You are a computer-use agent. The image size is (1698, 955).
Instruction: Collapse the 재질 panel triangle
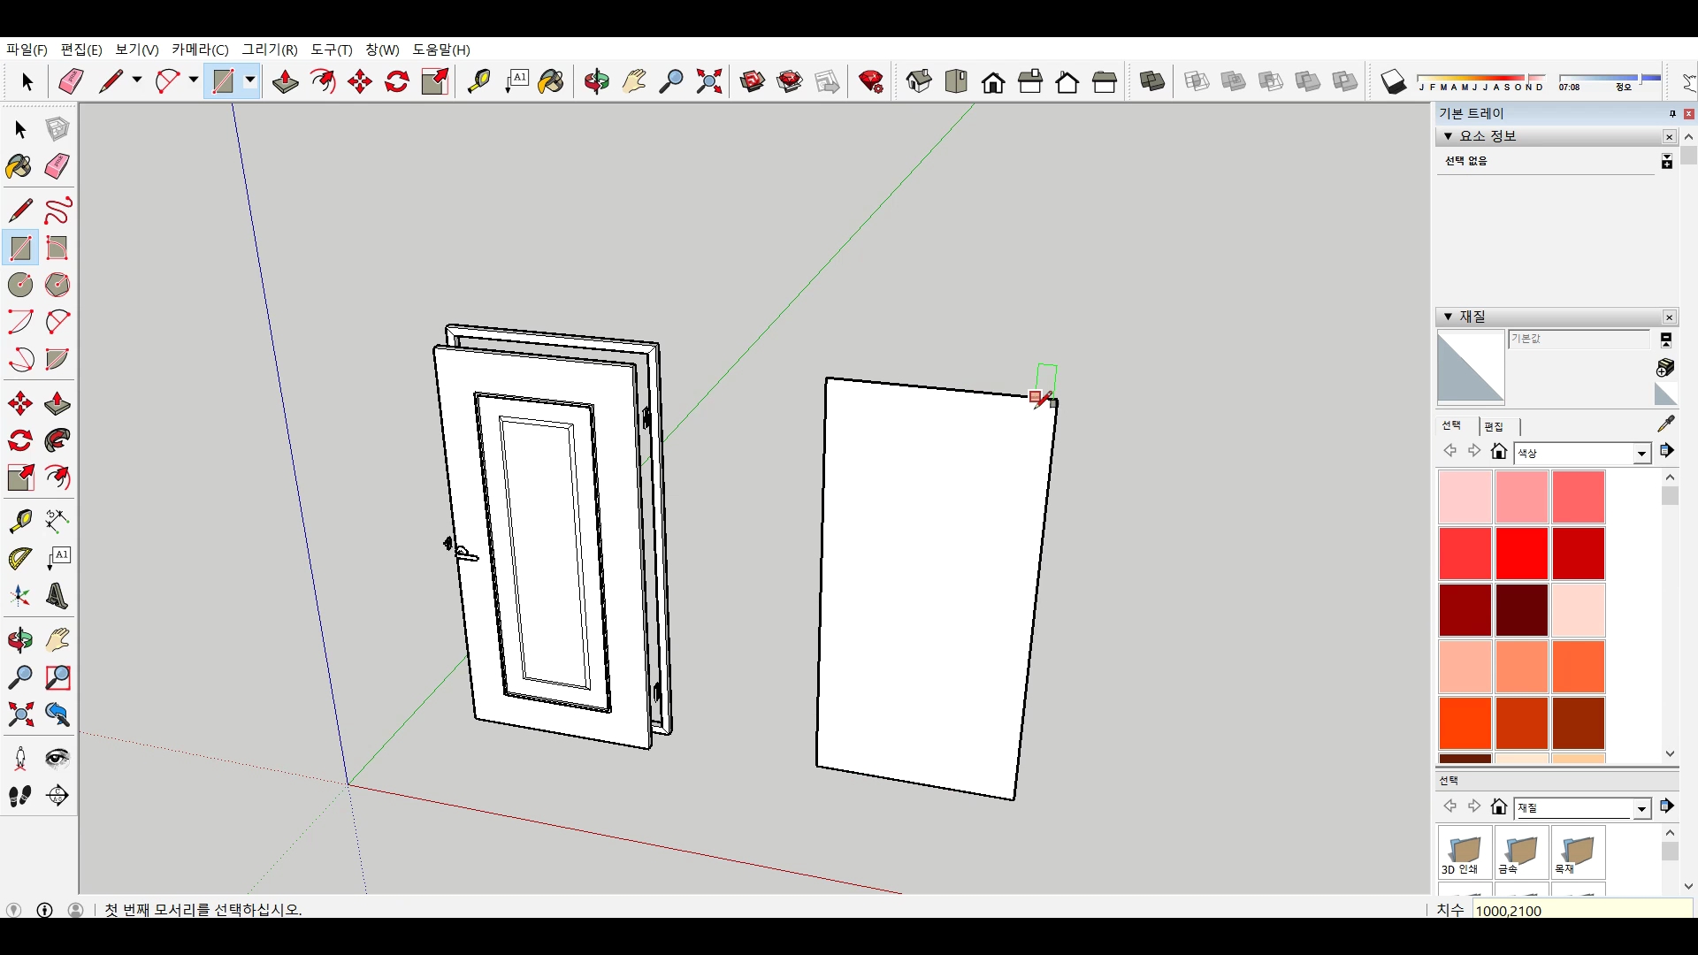click(x=1448, y=317)
